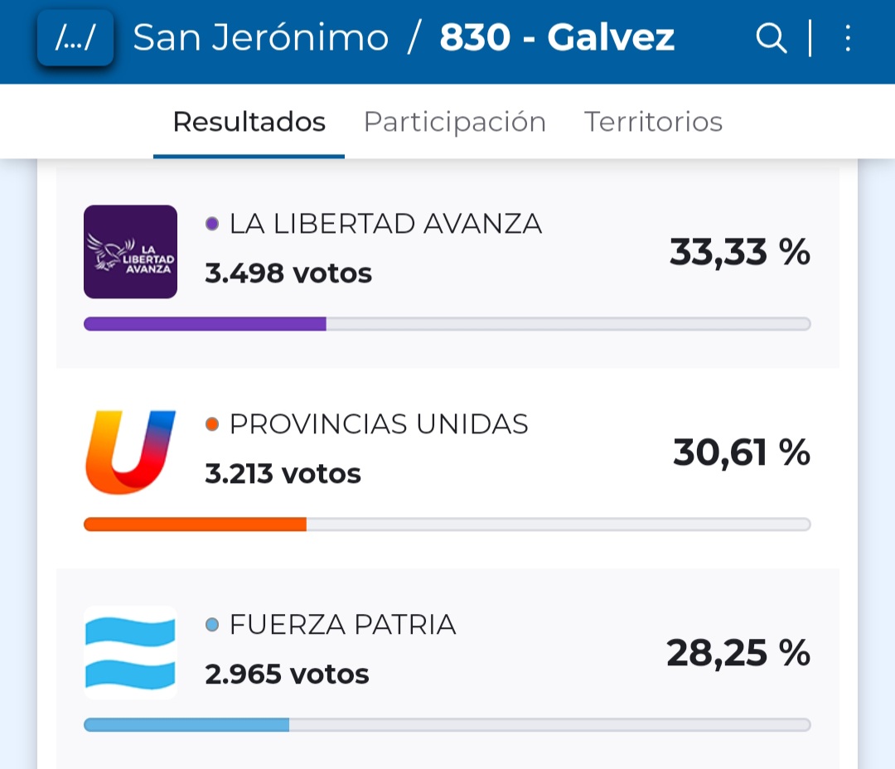Go to San Jerónimo breadcrumb
The image size is (895, 769).
pos(260,38)
